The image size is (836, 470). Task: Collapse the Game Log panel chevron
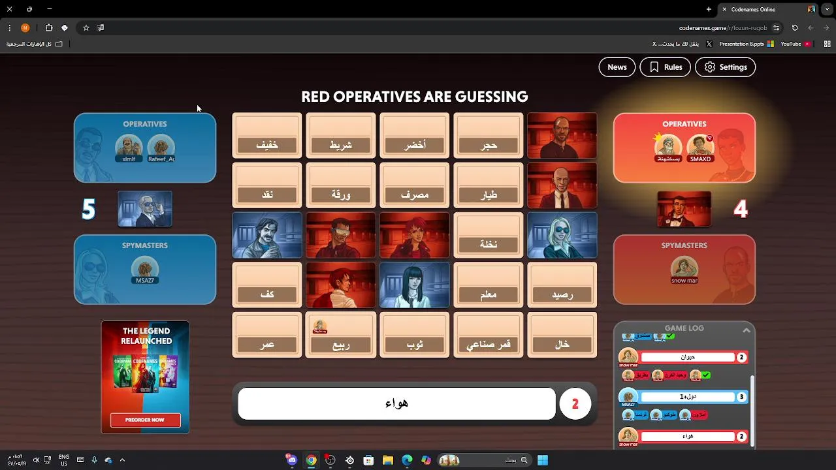(x=746, y=330)
